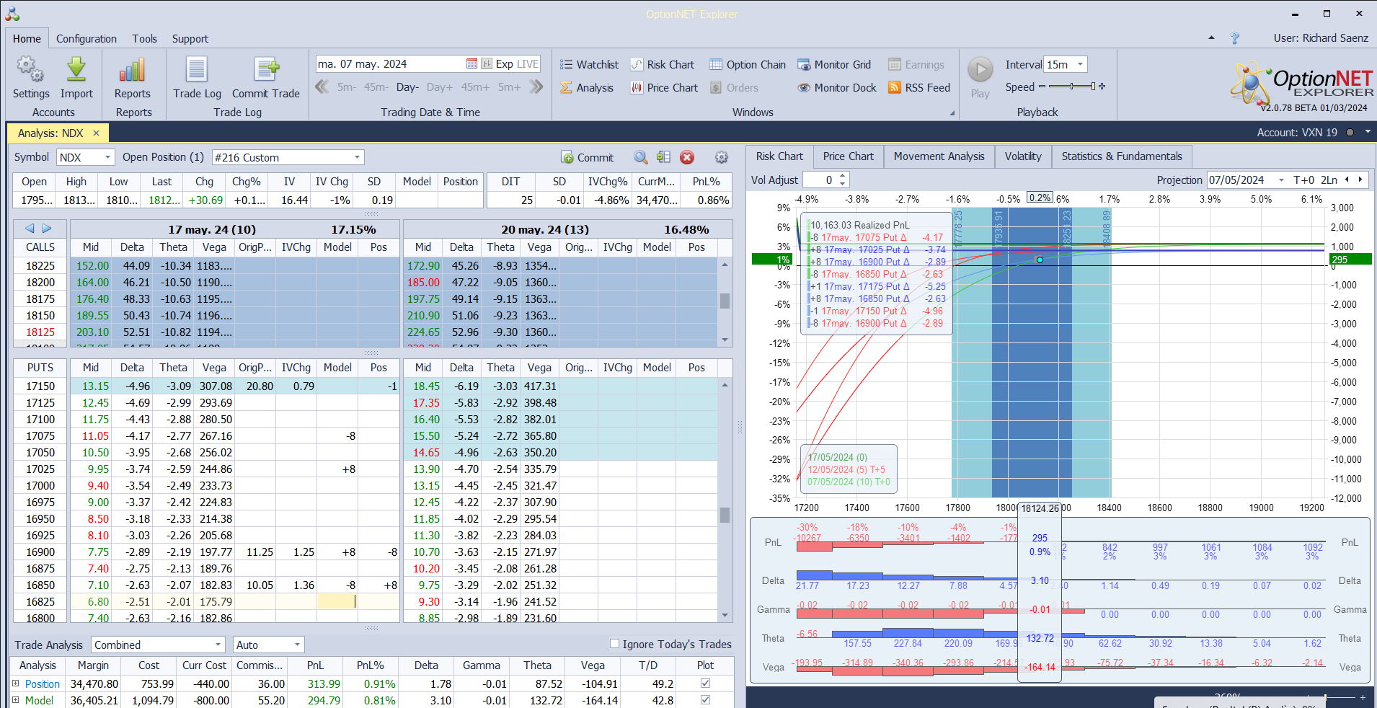
Task: Open the Watchlist window
Action: [x=589, y=64]
